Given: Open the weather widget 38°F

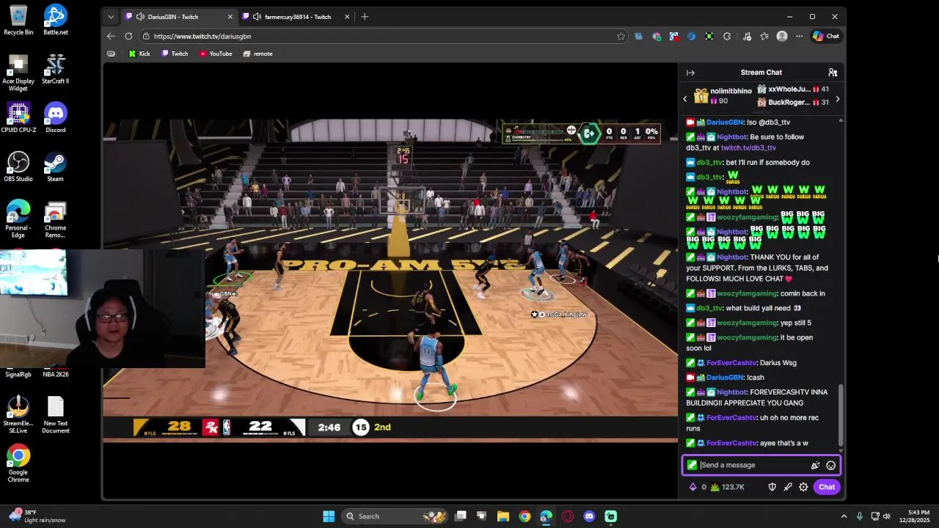Looking at the screenshot, I should 38,516.
